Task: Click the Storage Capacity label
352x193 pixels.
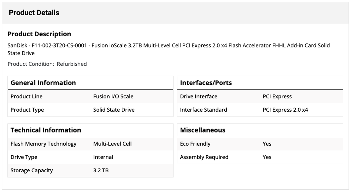Action: 32,170
